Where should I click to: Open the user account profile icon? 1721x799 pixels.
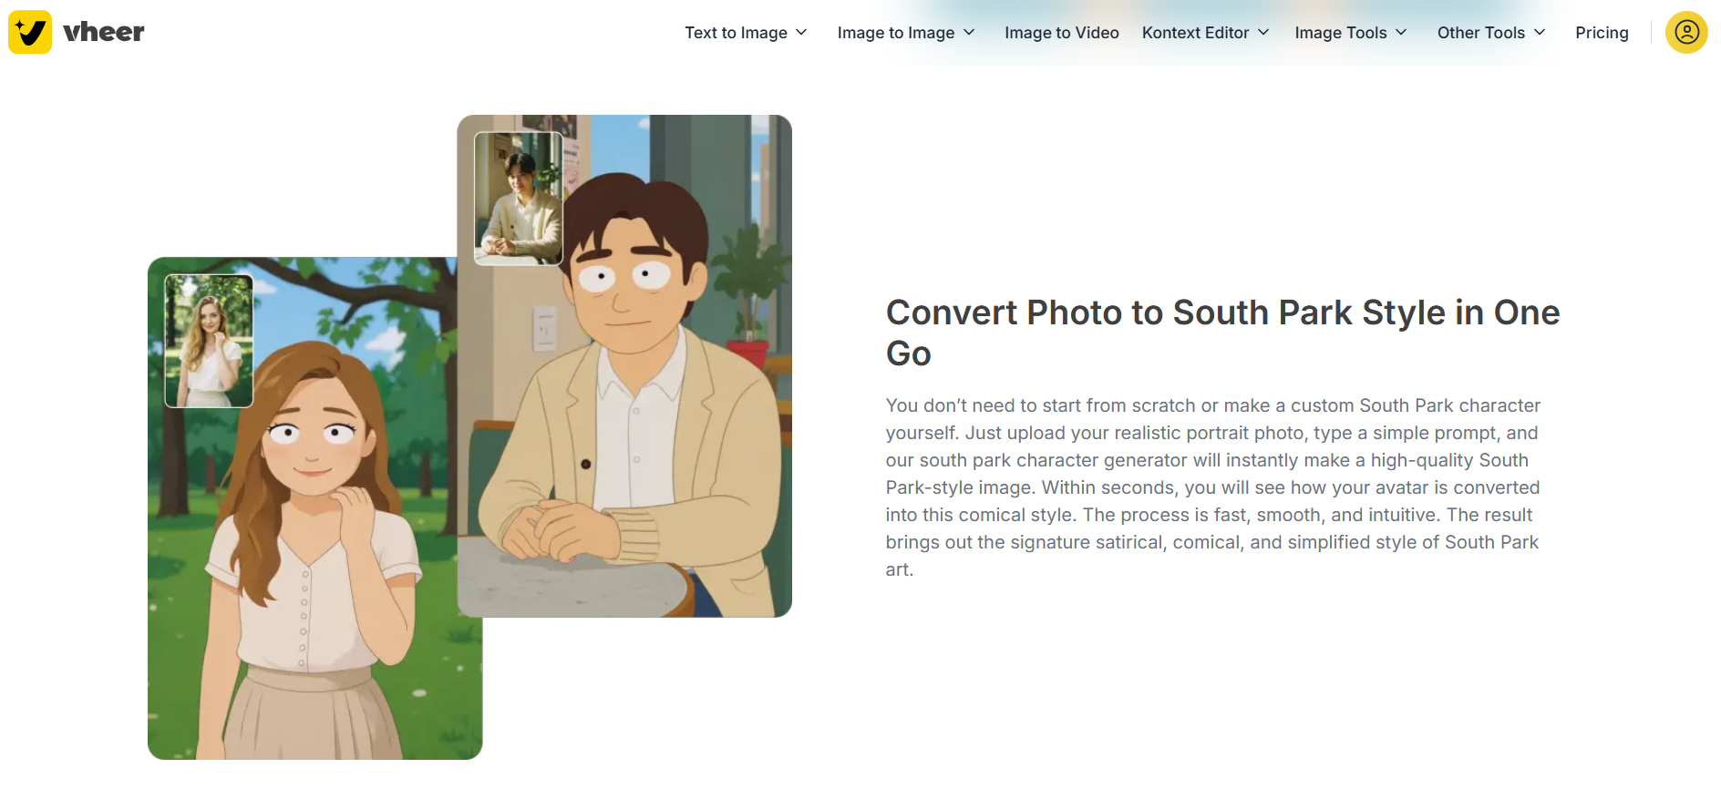click(1686, 33)
